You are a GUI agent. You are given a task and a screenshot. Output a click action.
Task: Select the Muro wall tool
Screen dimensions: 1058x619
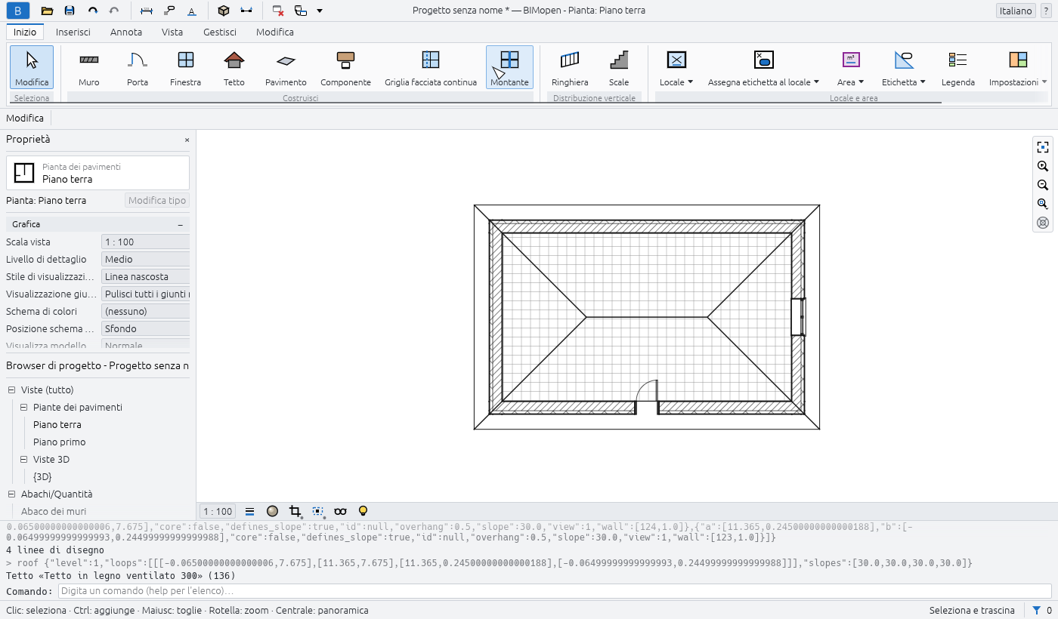click(89, 68)
